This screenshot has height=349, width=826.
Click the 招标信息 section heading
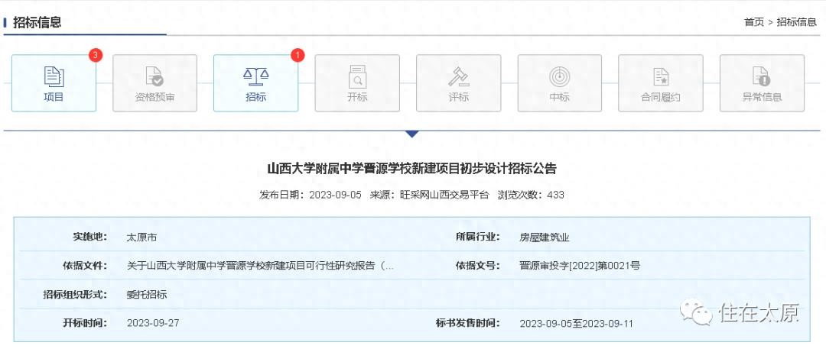37,22
